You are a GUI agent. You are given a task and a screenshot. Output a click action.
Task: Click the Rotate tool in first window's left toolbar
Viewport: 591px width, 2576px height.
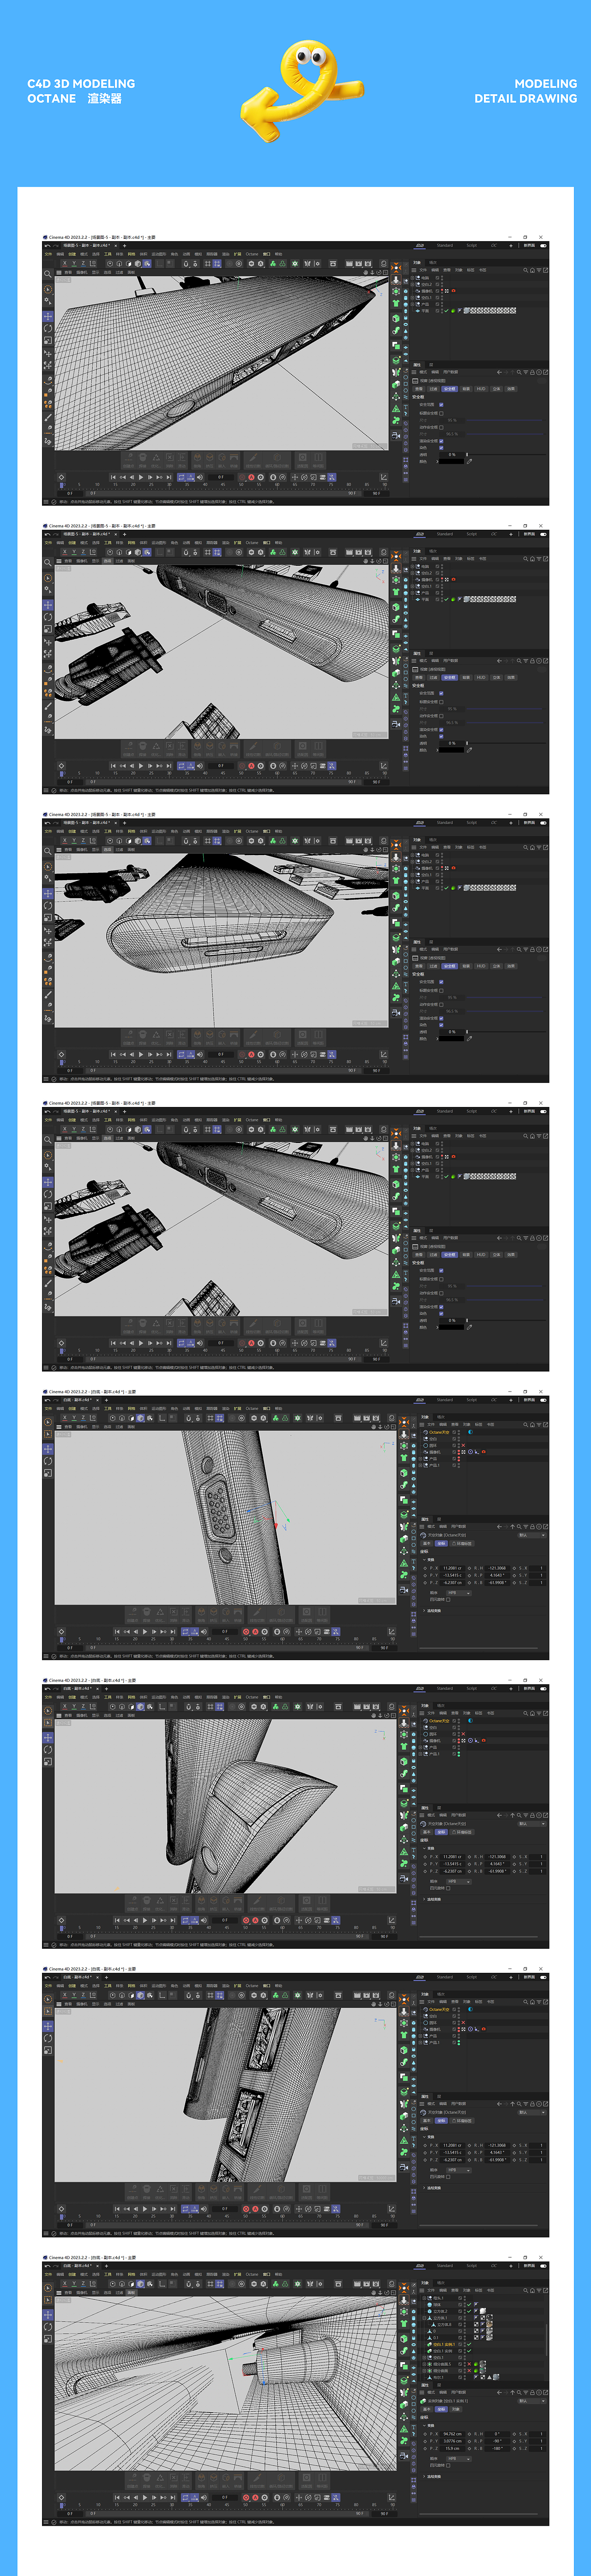pyautogui.click(x=48, y=329)
